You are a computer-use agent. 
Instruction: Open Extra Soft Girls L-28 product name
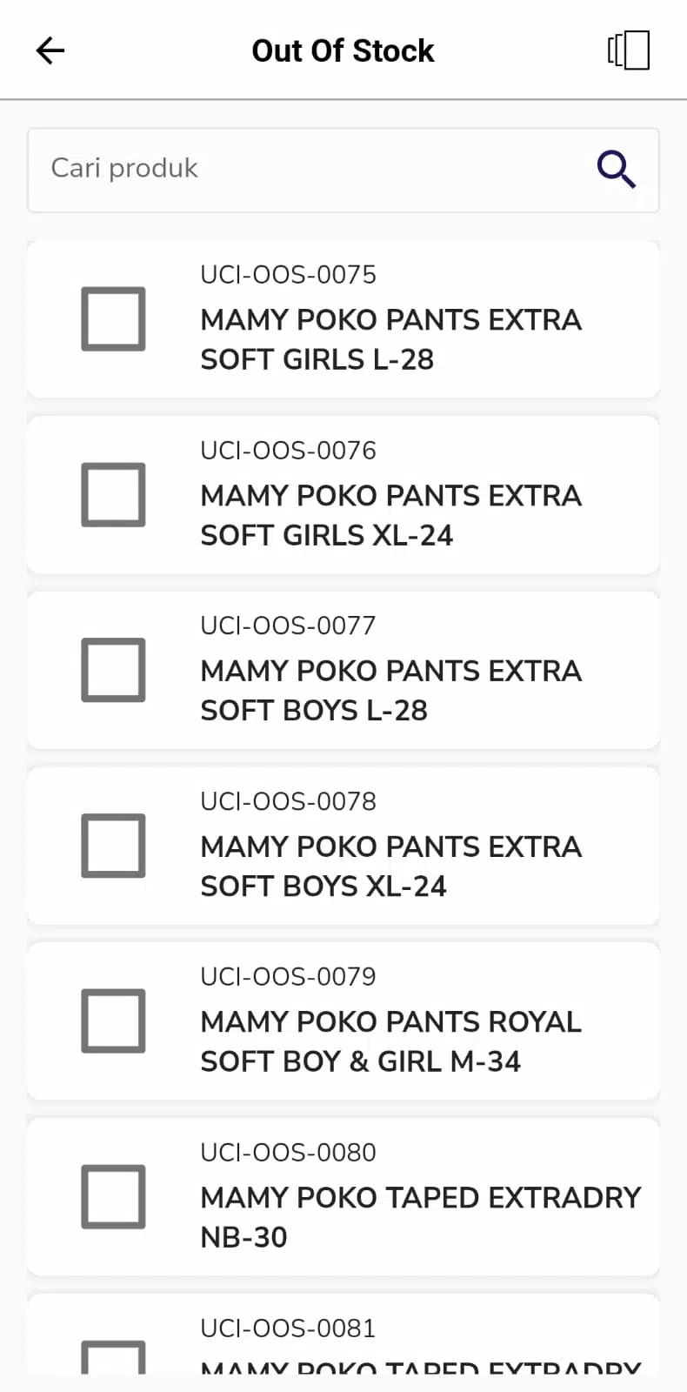(x=390, y=339)
